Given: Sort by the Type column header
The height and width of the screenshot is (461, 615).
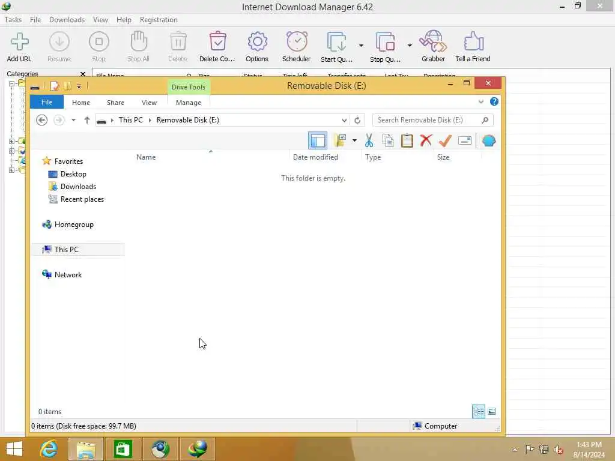Looking at the screenshot, I should [x=373, y=157].
